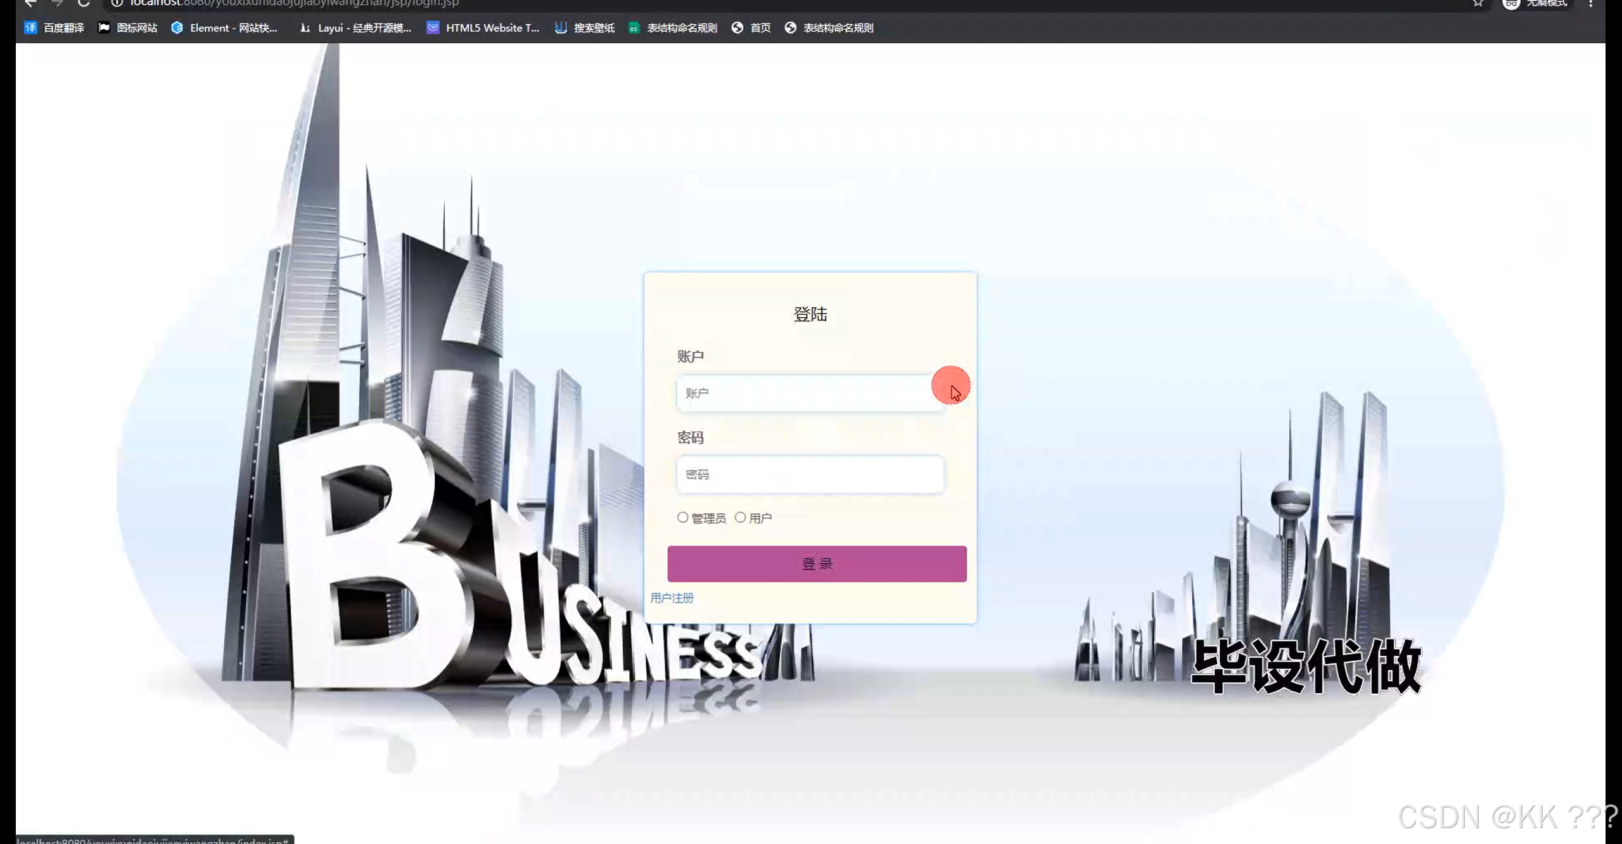The height and width of the screenshot is (844, 1622).
Task: Open the browser three-dot menu
Action: coord(1590,3)
